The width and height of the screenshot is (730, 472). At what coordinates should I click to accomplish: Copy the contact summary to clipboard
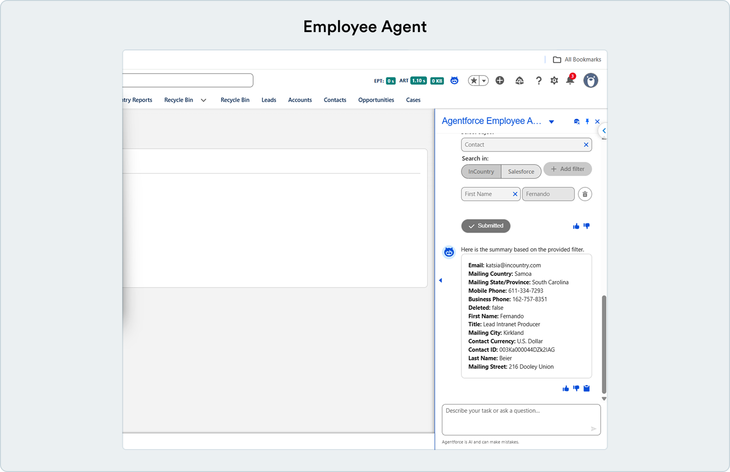586,389
